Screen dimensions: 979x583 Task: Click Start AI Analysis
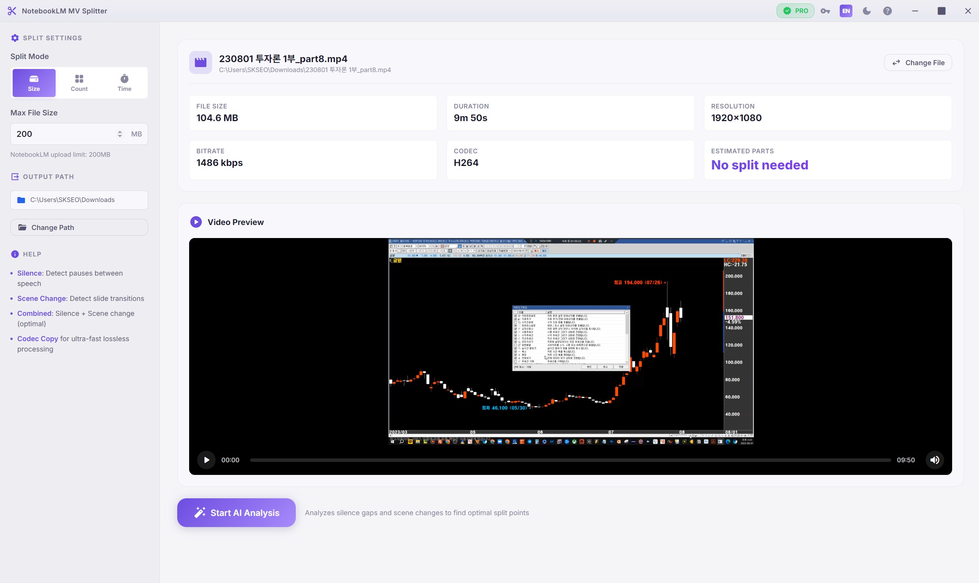pos(236,512)
